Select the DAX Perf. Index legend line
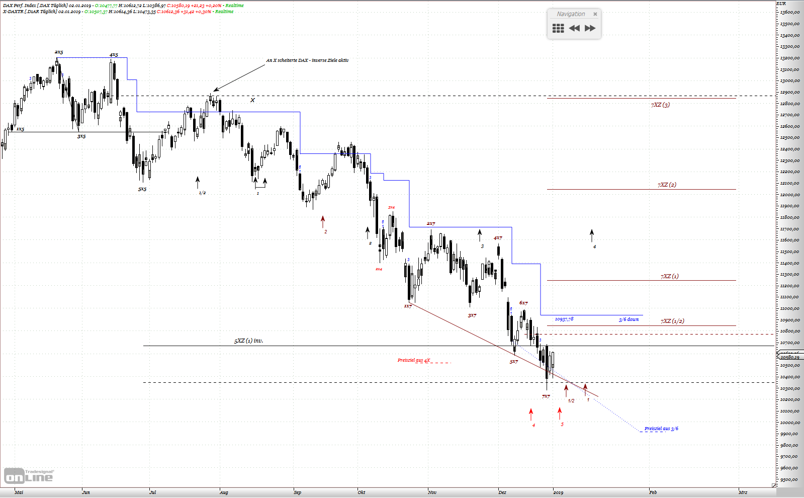Viewport: 804px width, 498px height. pos(123,6)
